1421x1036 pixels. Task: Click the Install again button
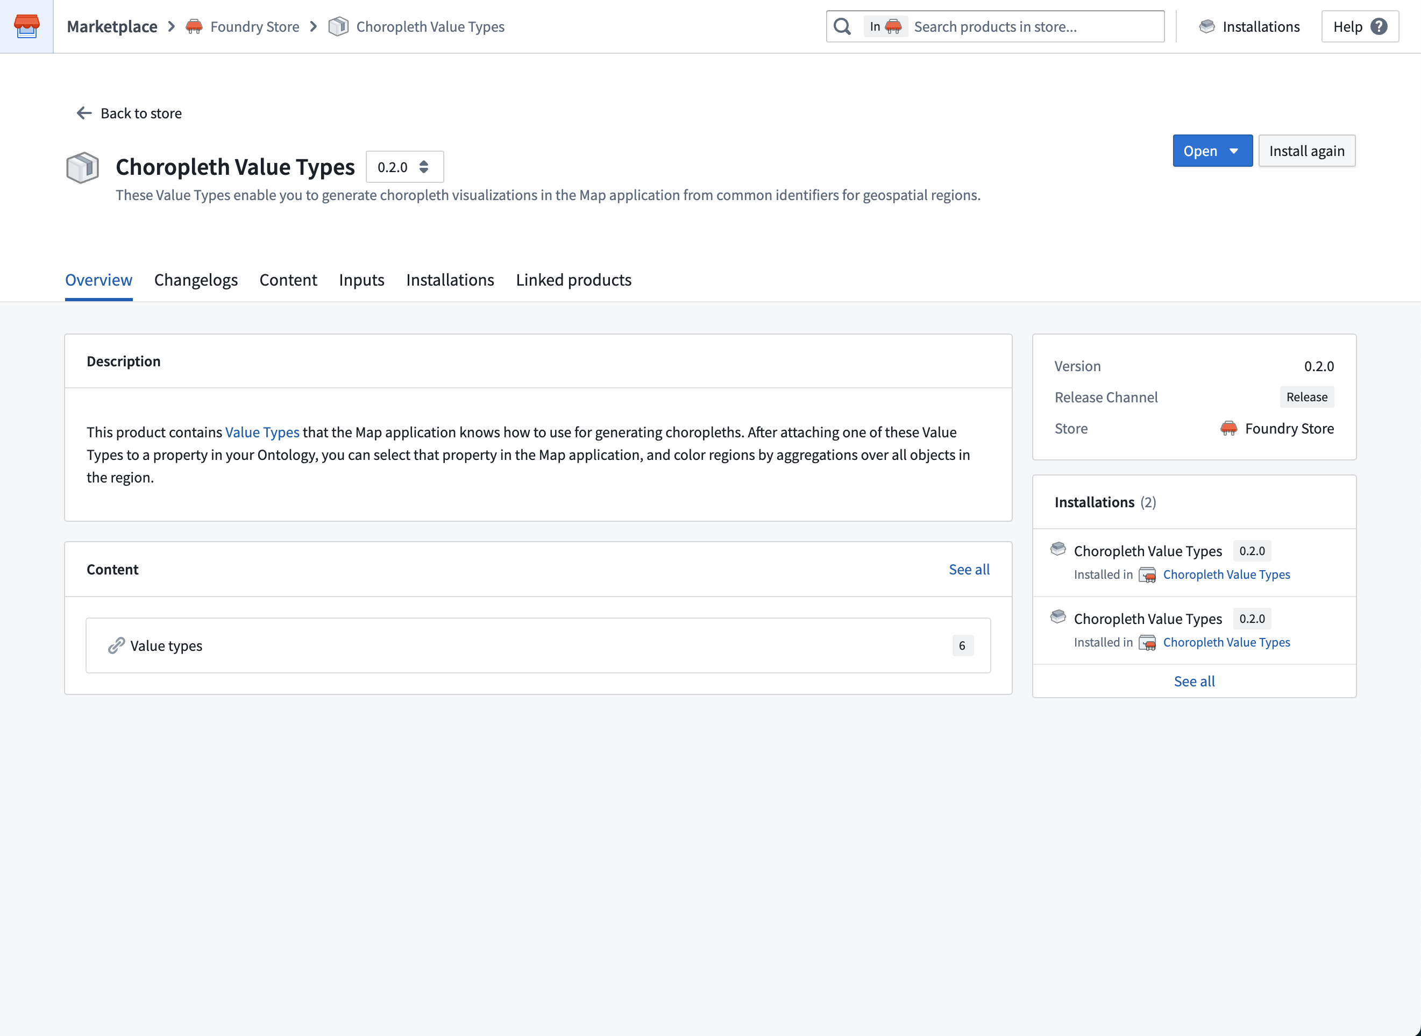point(1306,151)
